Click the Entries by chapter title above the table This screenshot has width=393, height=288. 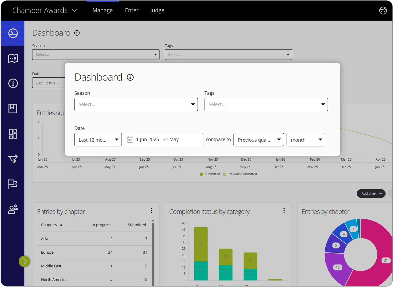(x=61, y=212)
